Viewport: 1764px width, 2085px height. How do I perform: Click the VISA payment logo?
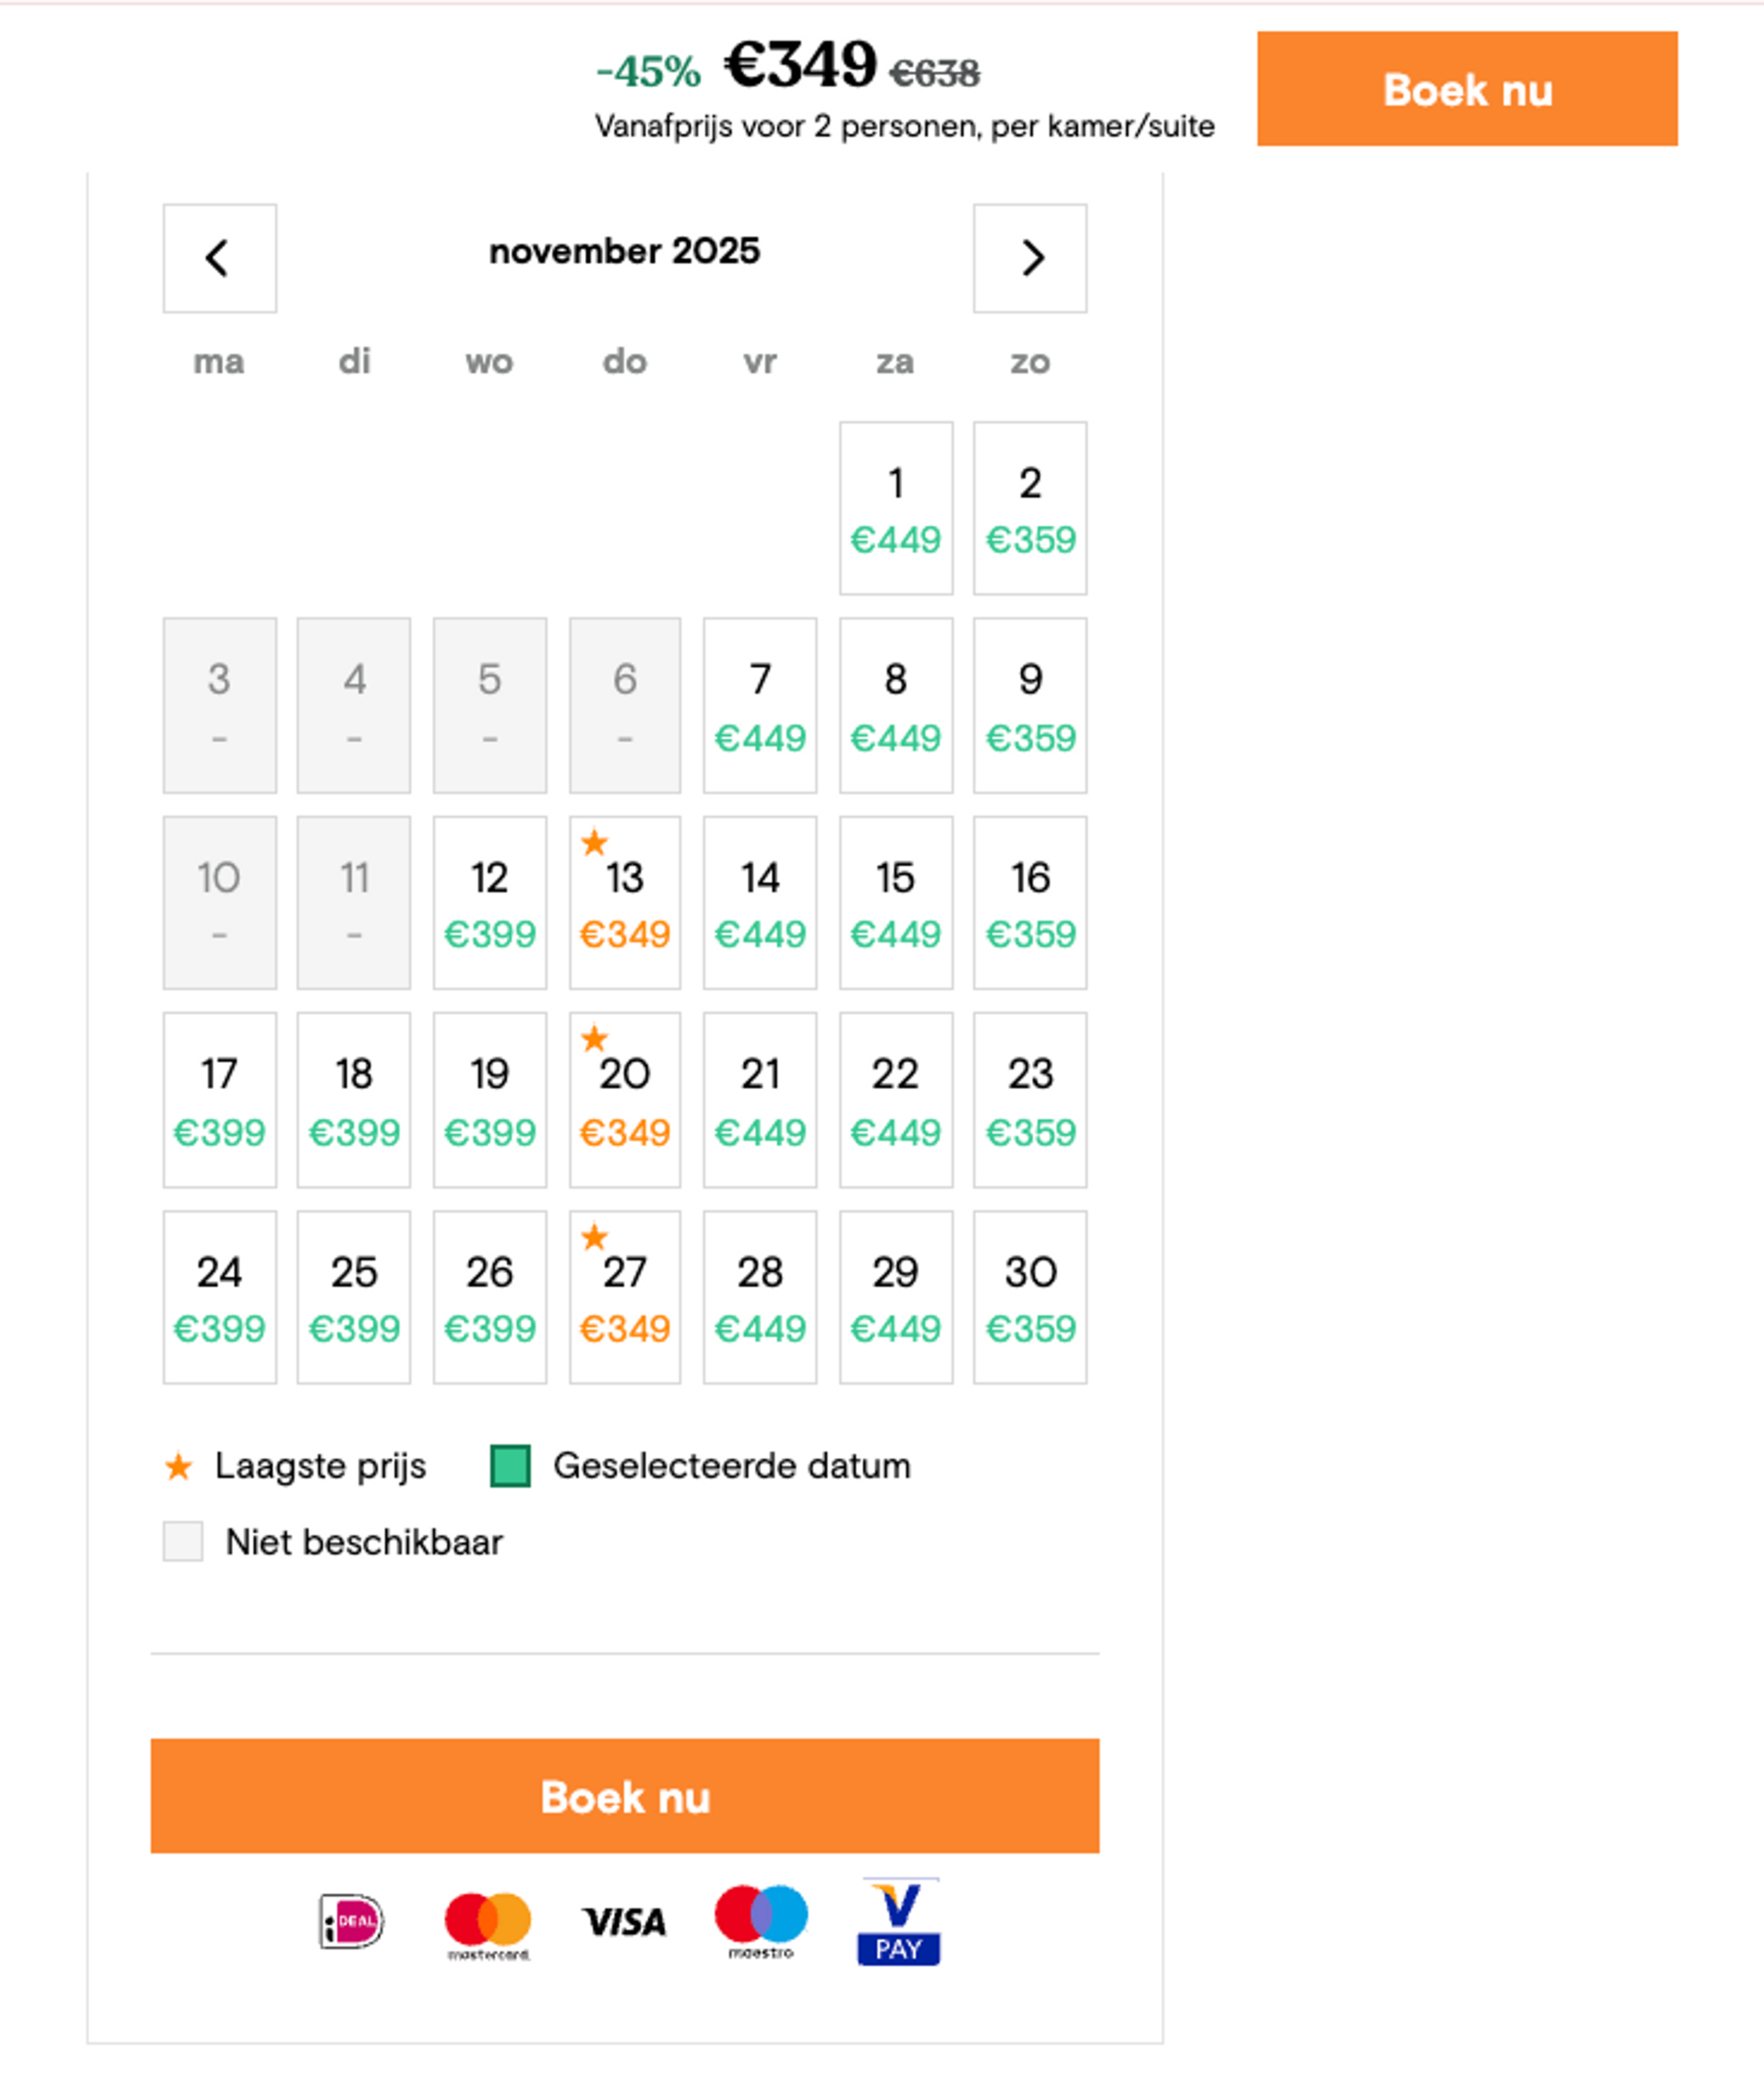[624, 1922]
